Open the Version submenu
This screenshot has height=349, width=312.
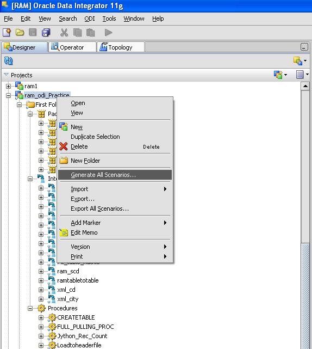click(x=115, y=247)
